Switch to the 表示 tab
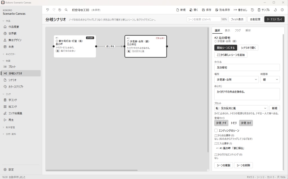288x179 pixels. click(227, 30)
